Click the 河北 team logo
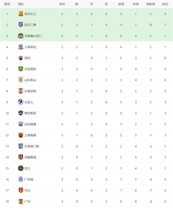 [21, 190]
